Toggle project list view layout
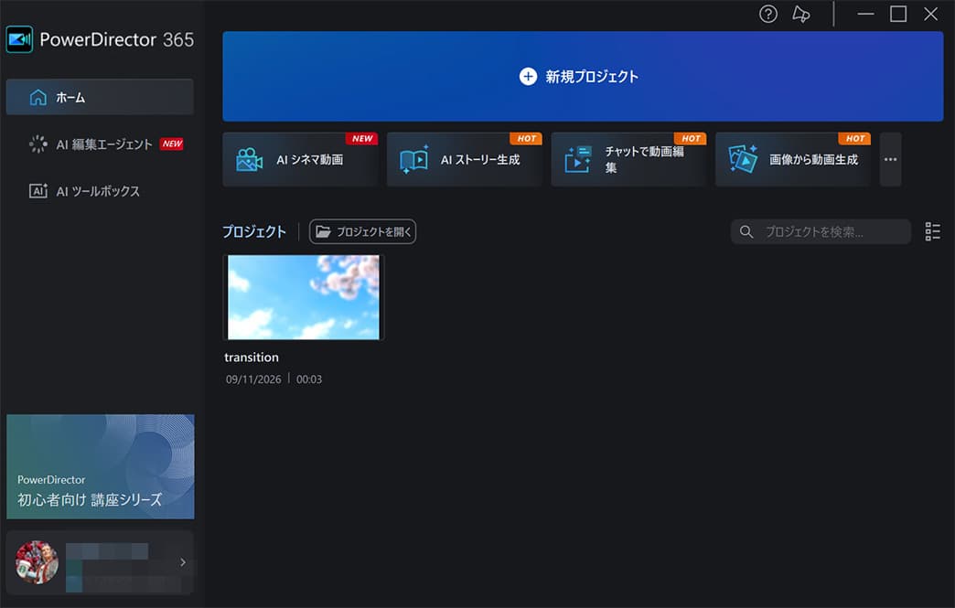Screen dimensions: 955x608 point(932,232)
